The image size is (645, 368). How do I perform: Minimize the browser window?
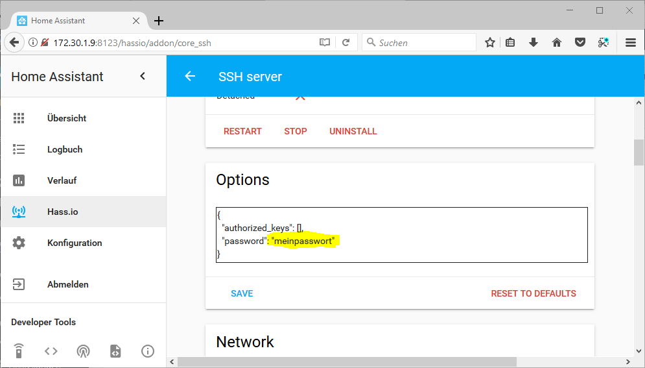[x=570, y=10]
